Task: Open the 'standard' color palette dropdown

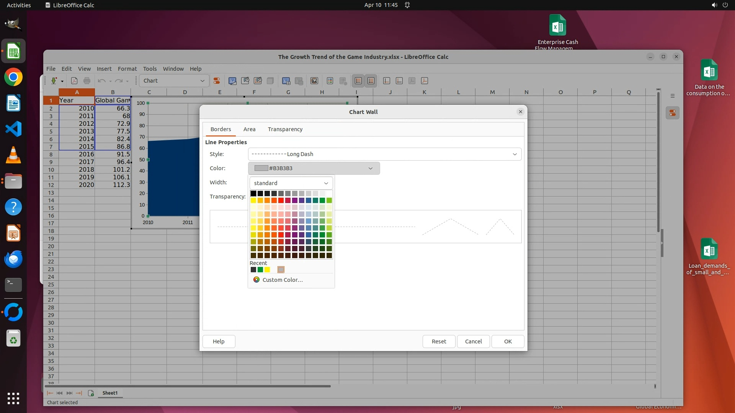Action: coord(291,183)
